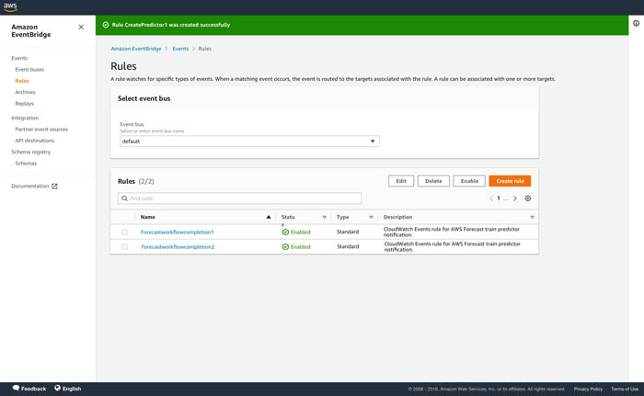Sort by Description column arrow
Viewport: 644px width, 396px height.
532,218
